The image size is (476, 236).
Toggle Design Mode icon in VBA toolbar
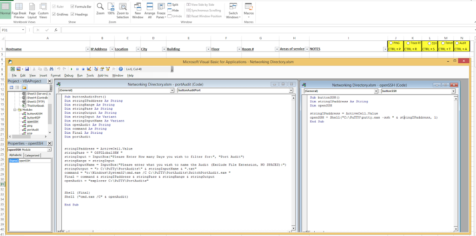point(89,69)
